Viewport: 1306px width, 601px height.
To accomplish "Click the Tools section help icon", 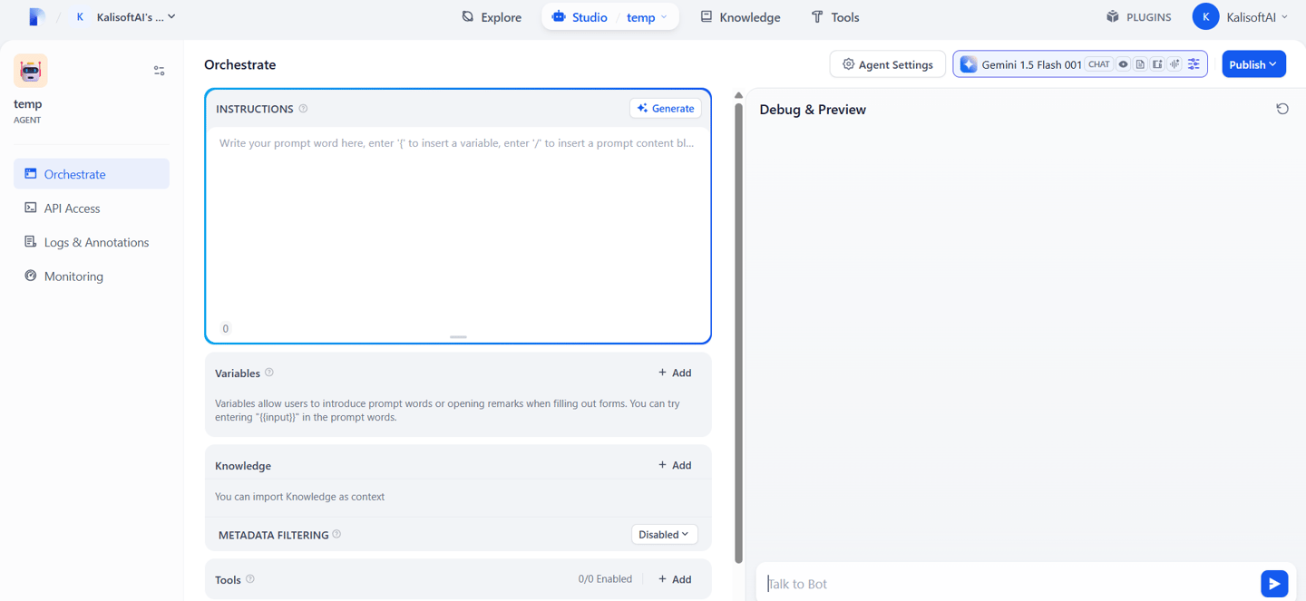I will point(250,579).
